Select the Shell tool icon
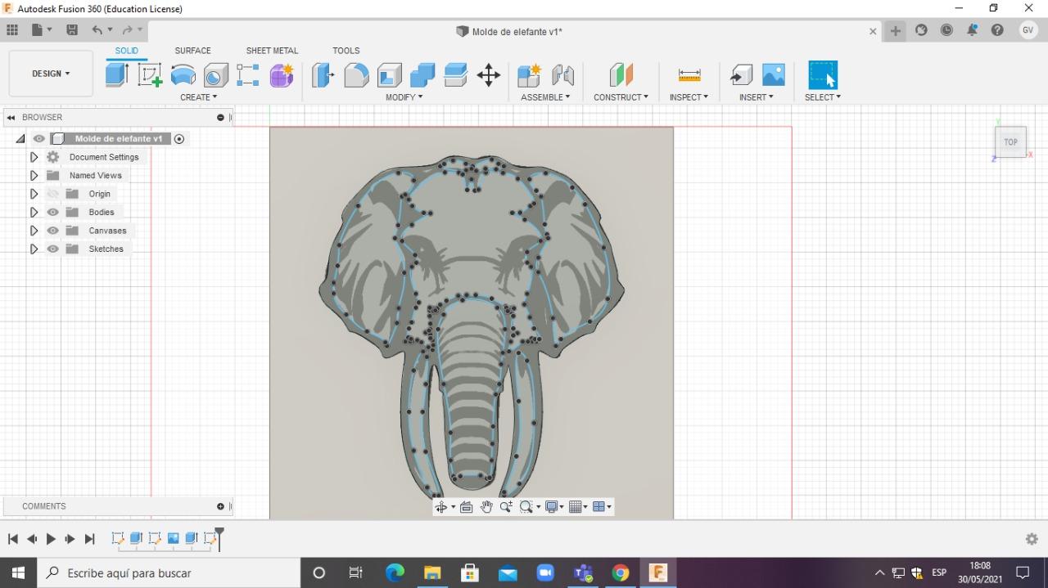Screen dimensions: 1048x588 pos(390,75)
